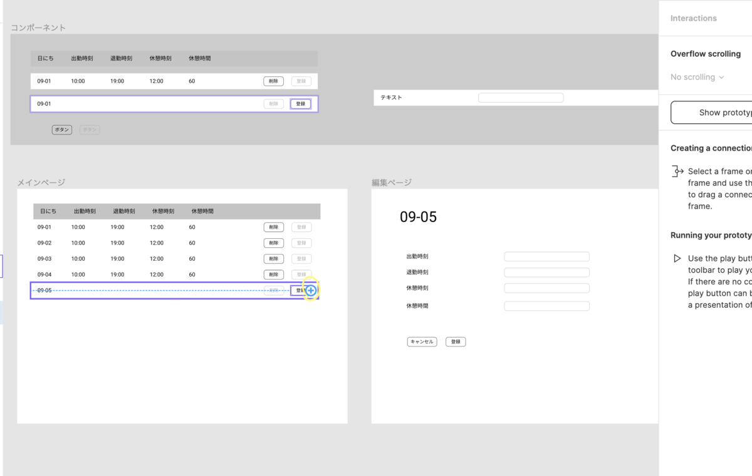Select the 日にち header in main page table
752x476 pixels.
pyautogui.click(x=48, y=211)
